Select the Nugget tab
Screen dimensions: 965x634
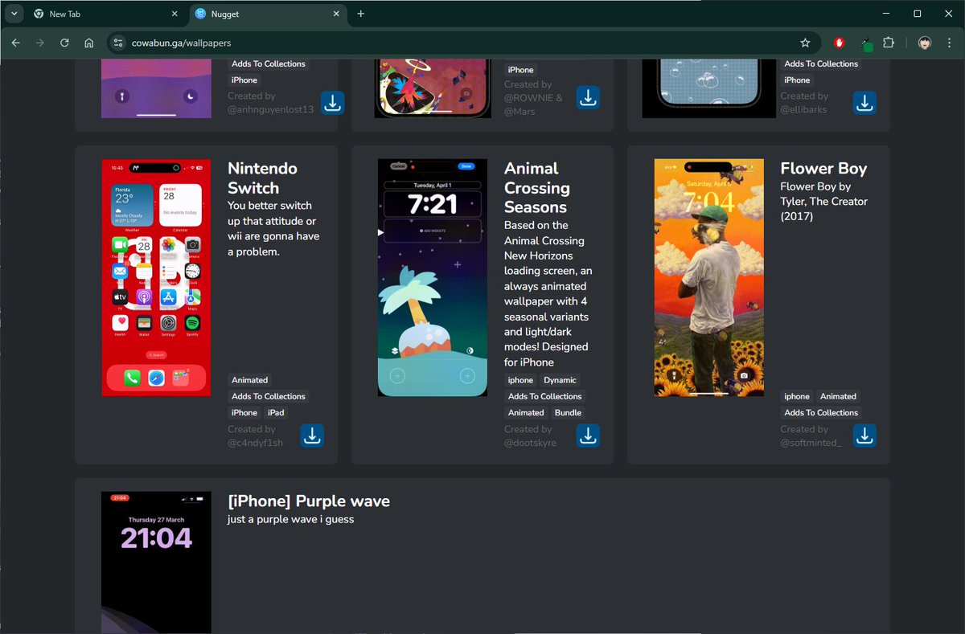coord(268,14)
